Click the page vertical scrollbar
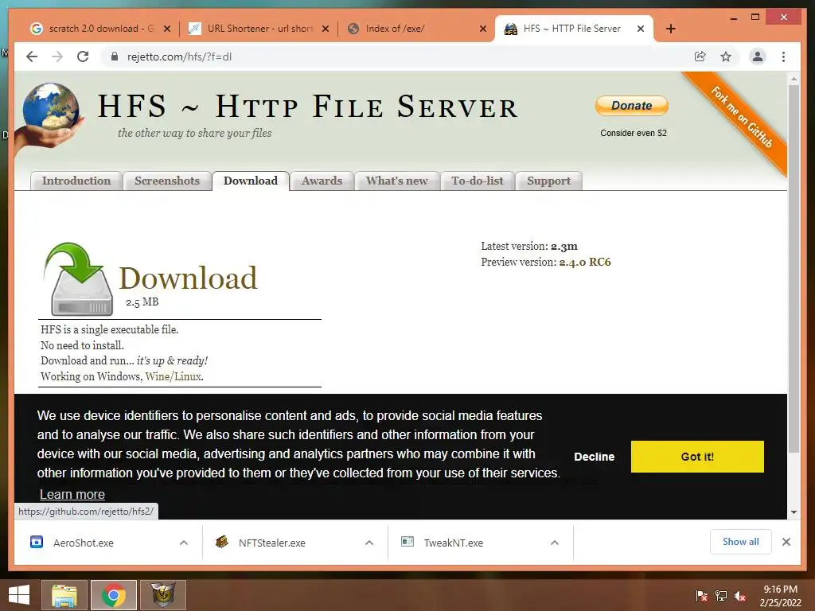The height and width of the screenshot is (611, 815). click(x=794, y=267)
